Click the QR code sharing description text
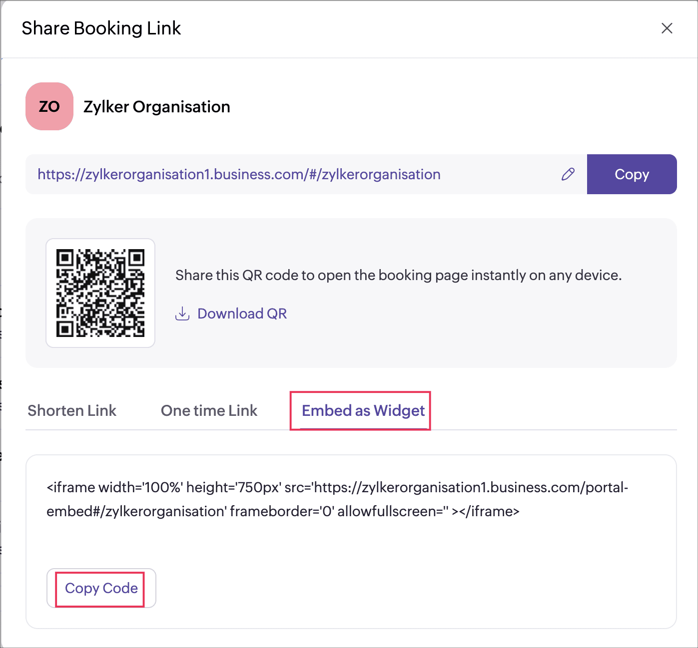698x648 pixels. pyautogui.click(x=398, y=275)
